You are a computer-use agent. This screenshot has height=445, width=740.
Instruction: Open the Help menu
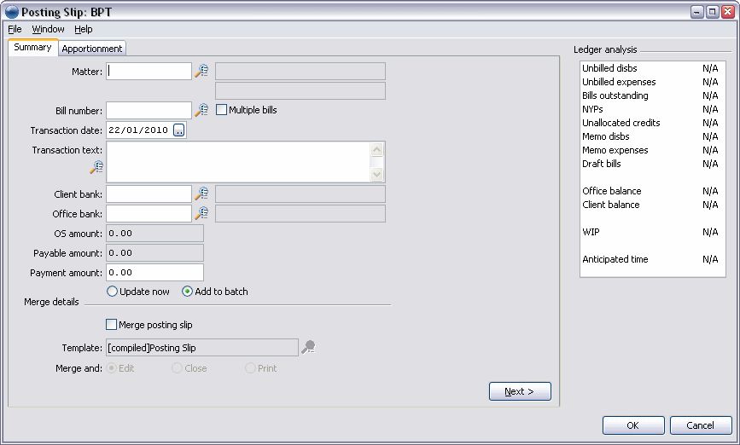pyautogui.click(x=84, y=29)
